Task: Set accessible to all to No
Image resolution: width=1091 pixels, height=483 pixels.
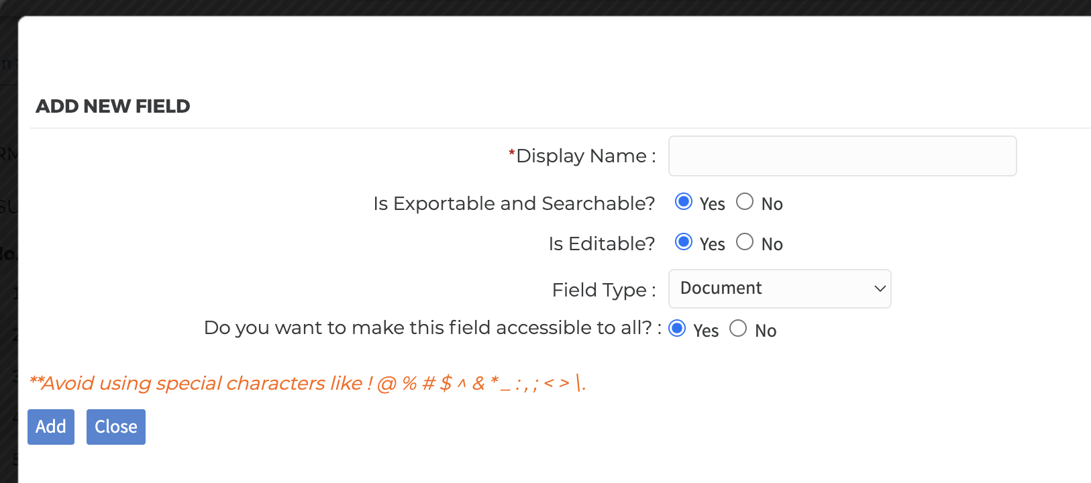Action: (x=738, y=329)
